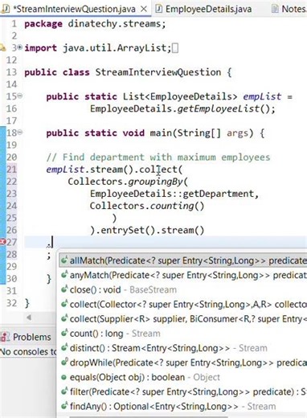Click the method icon beside close()
307x418 pixels.
tap(64, 289)
